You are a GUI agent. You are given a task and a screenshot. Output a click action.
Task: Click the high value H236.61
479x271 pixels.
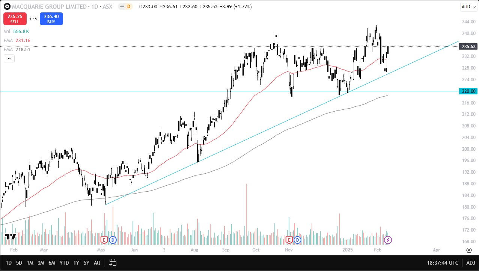(169, 7)
